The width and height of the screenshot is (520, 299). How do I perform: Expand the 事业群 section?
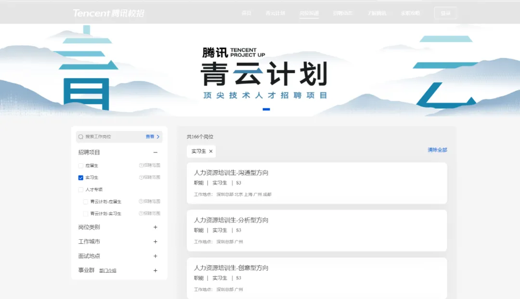point(155,271)
